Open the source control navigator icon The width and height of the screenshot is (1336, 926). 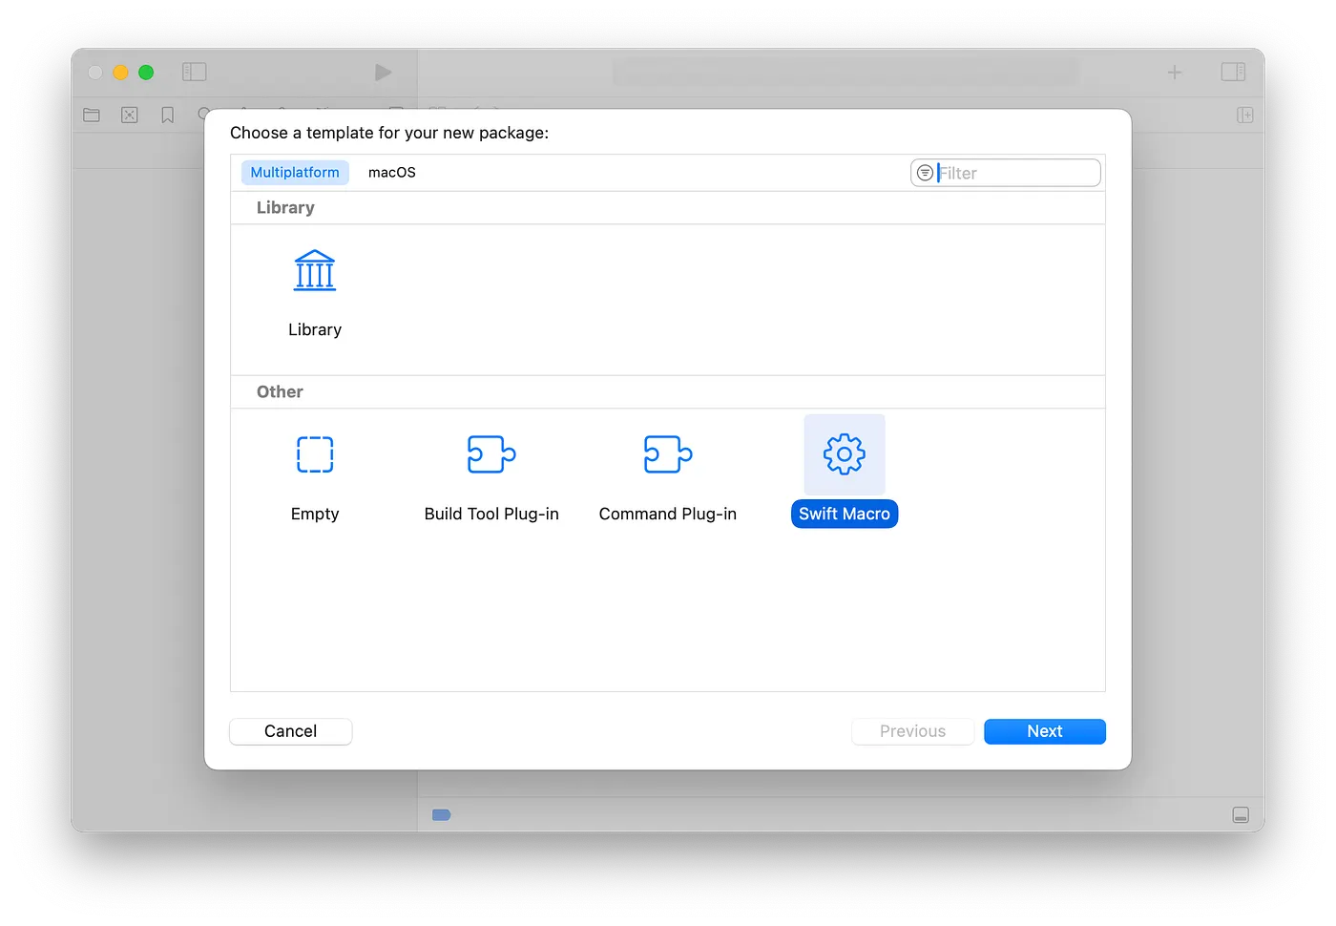130,116
